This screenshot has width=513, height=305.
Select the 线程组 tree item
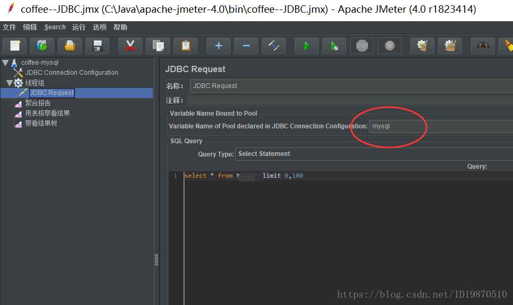pyautogui.click(x=35, y=83)
